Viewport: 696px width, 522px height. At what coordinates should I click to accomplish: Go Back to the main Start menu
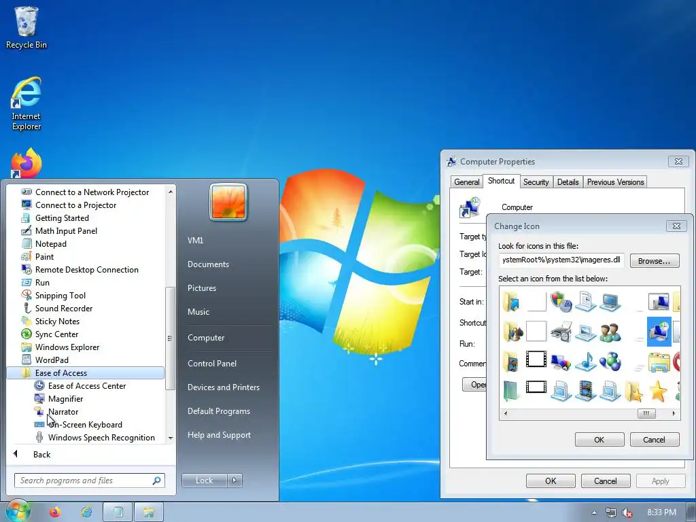coord(41,454)
